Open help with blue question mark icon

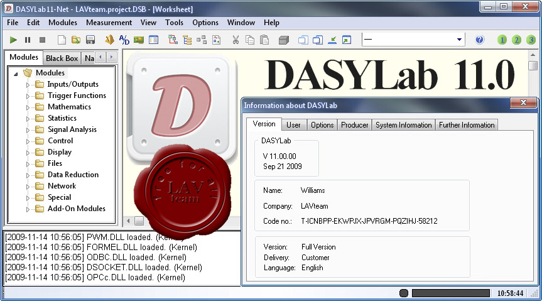pos(479,40)
